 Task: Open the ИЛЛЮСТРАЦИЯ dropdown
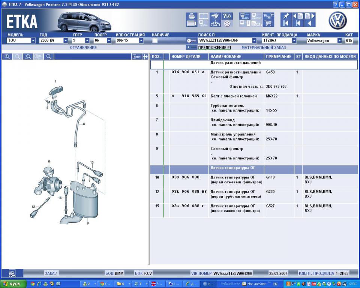pos(141,40)
